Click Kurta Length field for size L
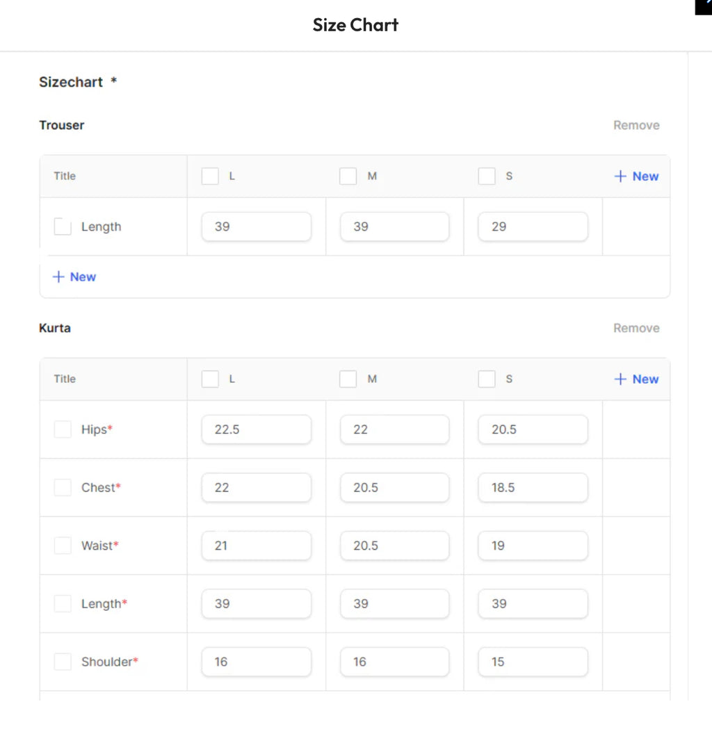The image size is (712, 736). [x=257, y=604]
